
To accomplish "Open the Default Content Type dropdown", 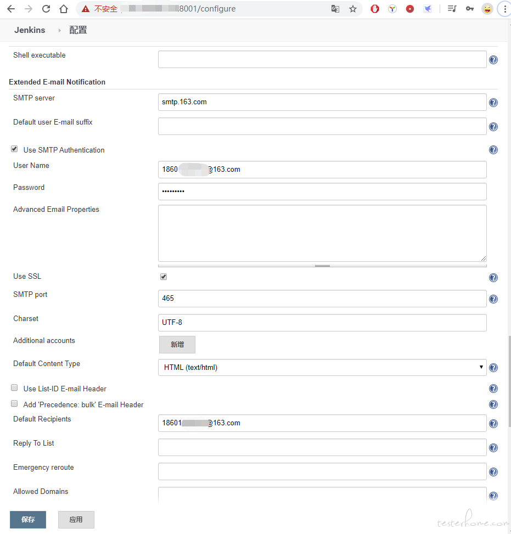I will click(322, 368).
